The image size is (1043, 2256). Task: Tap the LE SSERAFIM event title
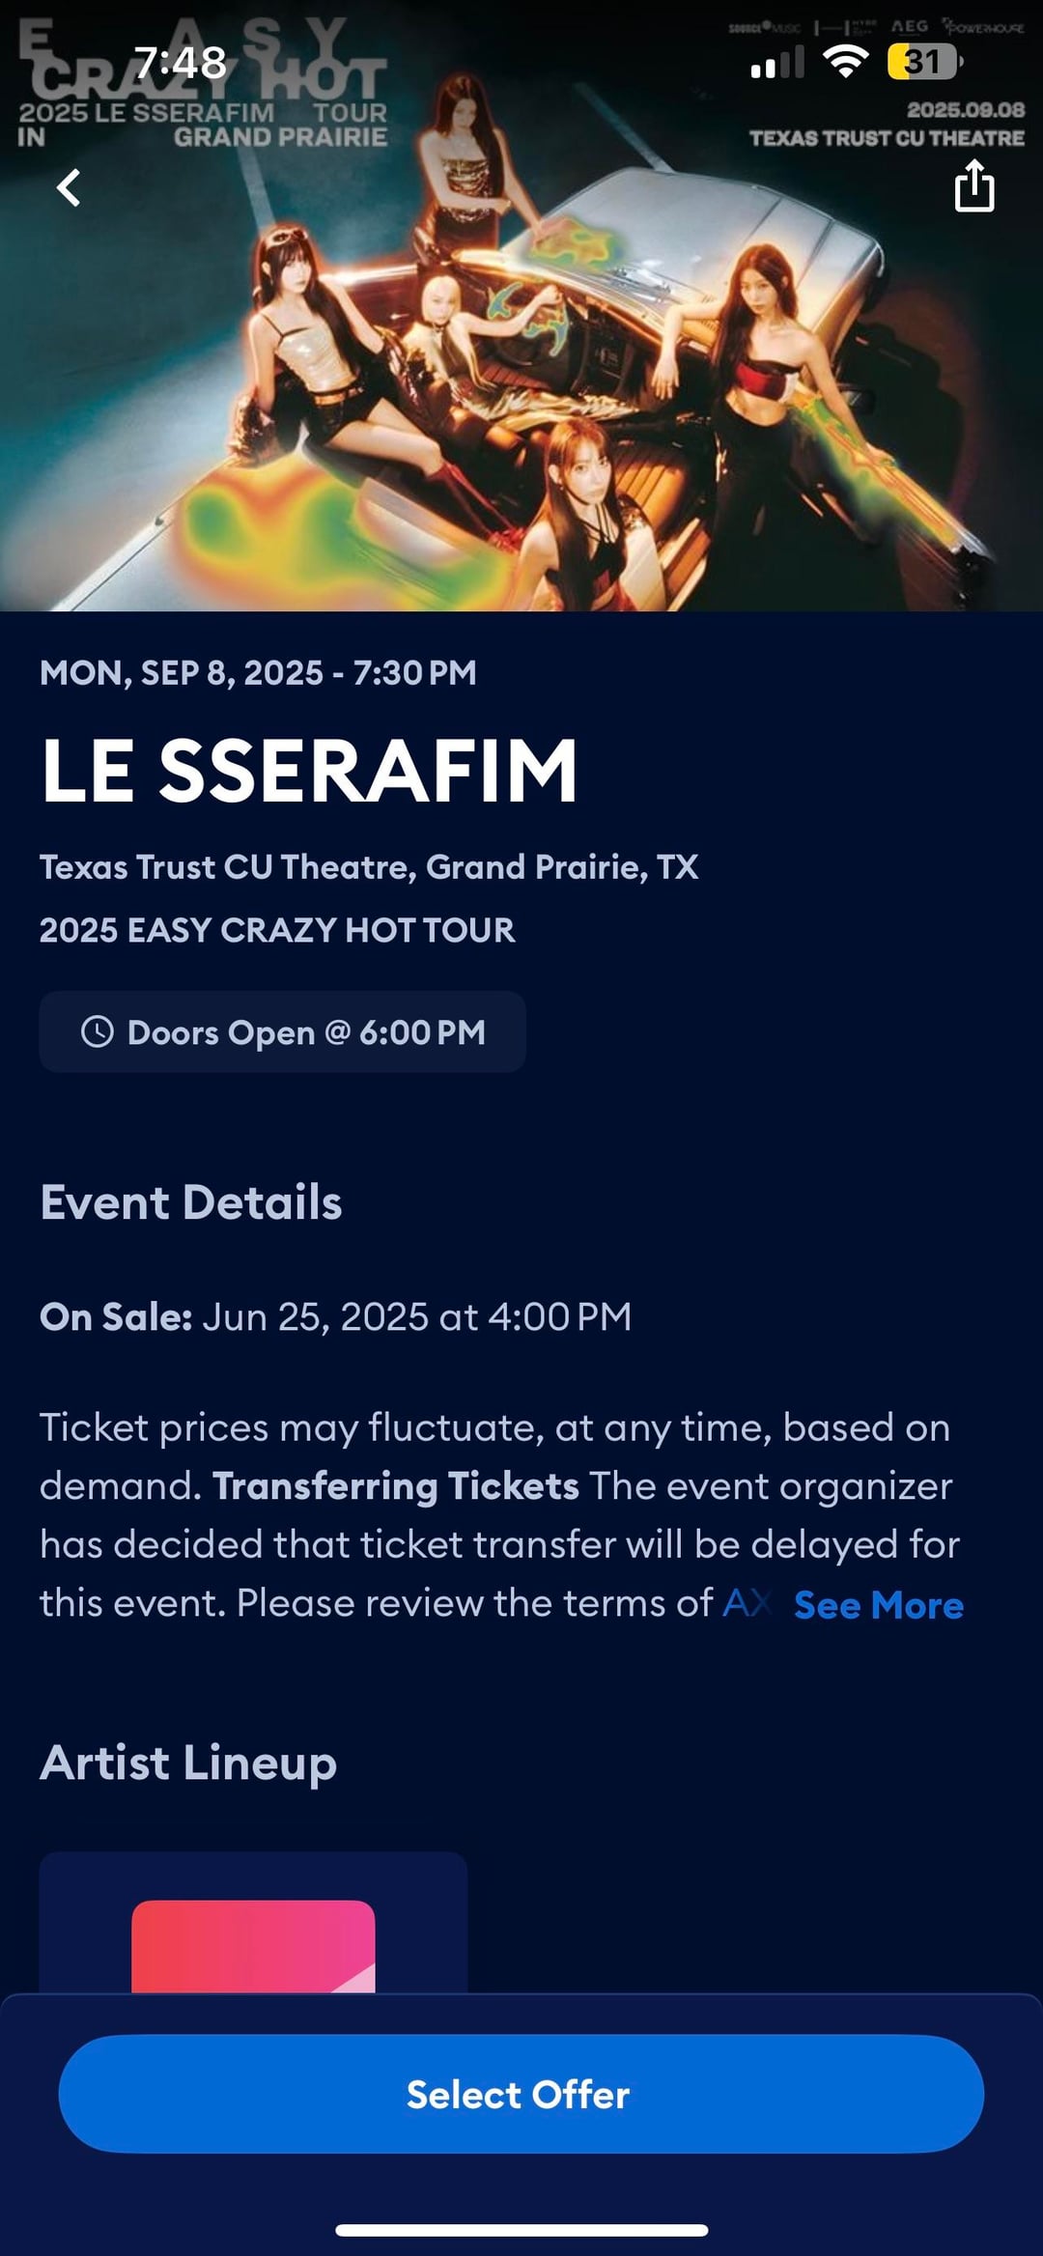(x=309, y=770)
